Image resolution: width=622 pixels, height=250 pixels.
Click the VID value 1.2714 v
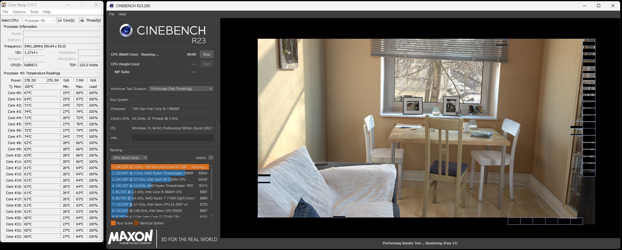(x=34, y=52)
